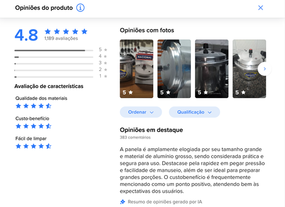Show next review photos with arrow button
Image resolution: width=285 pixels, height=207 pixels.
[x=264, y=69]
